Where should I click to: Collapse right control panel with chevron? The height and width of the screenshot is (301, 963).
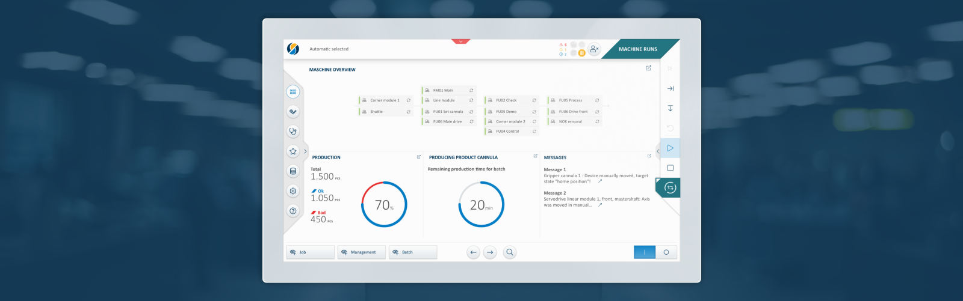coord(658,151)
